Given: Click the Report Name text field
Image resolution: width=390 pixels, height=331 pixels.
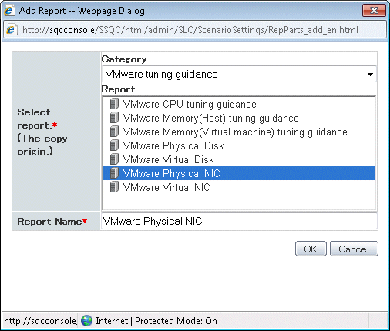Looking at the screenshot, I should point(239,221).
